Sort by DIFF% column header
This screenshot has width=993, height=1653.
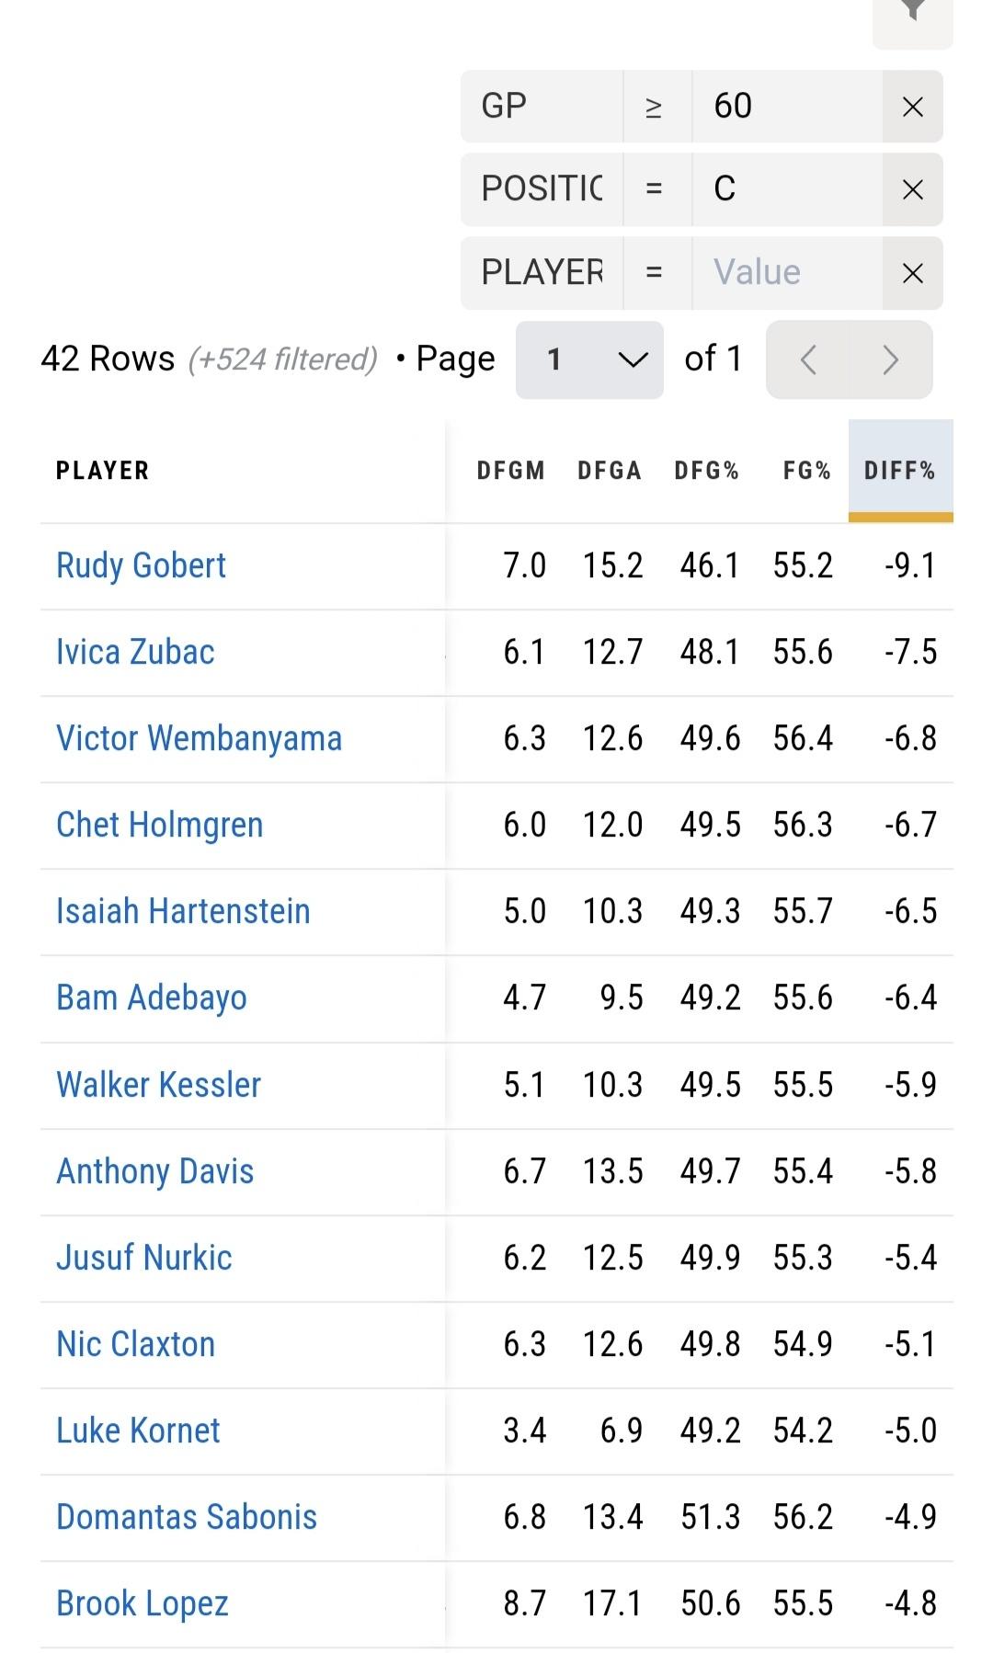899,471
